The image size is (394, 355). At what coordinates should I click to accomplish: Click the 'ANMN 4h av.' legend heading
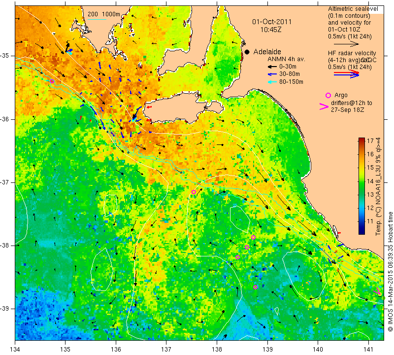286,59
